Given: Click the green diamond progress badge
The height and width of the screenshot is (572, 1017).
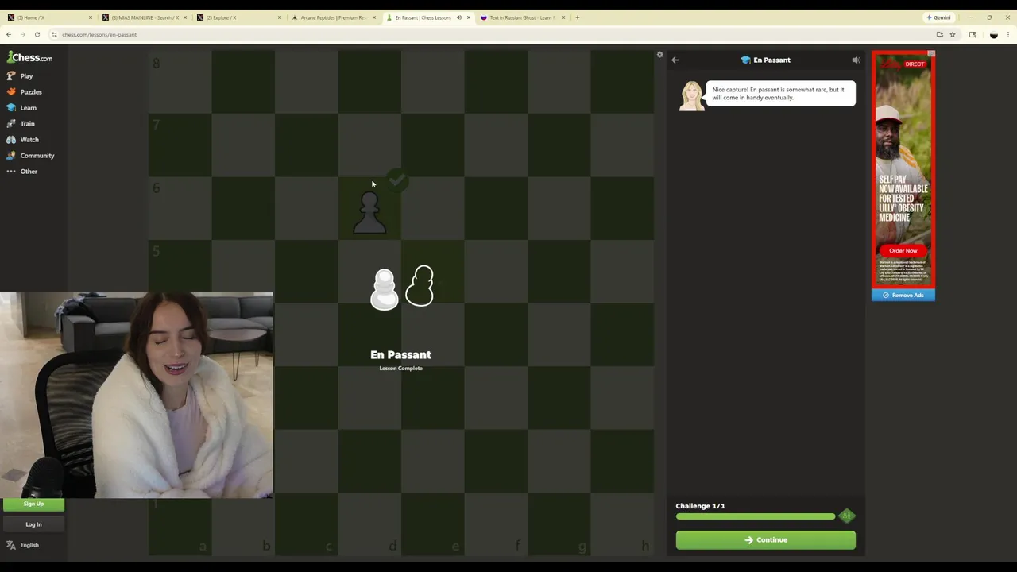Looking at the screenshot, I should pyautogui.click(x=847, y=516).
